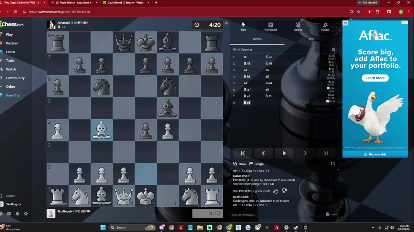Flip the board with the swap arrows icon
Viewport: 414px width, 232px height.
tap(333, 164)
